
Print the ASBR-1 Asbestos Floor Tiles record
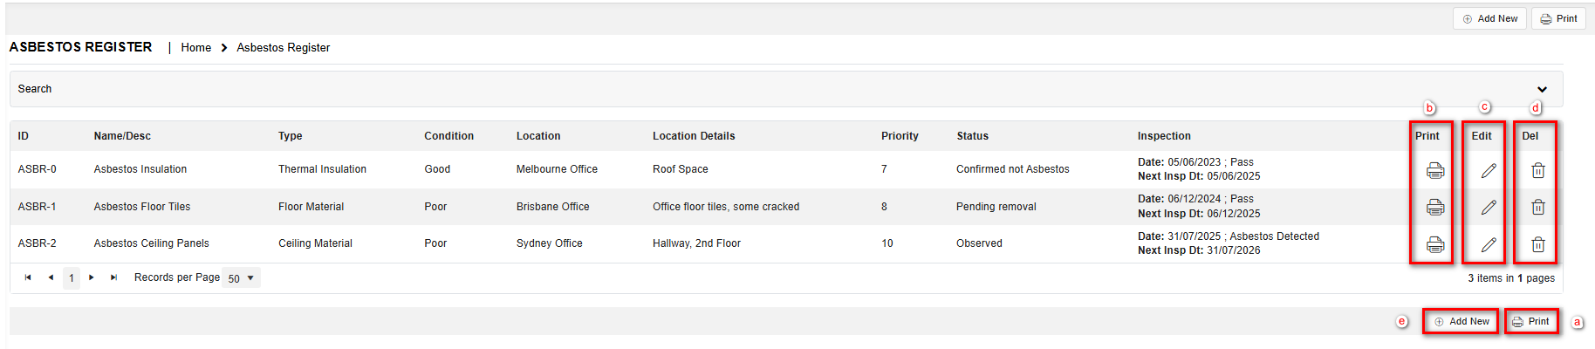(x=1434, y=208)
